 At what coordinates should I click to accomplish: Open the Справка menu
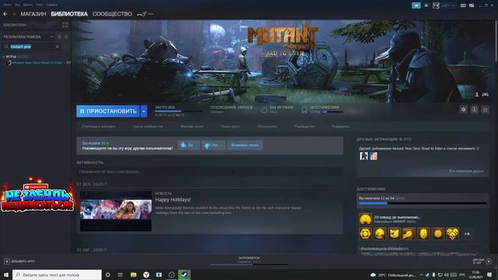(51, 5)
